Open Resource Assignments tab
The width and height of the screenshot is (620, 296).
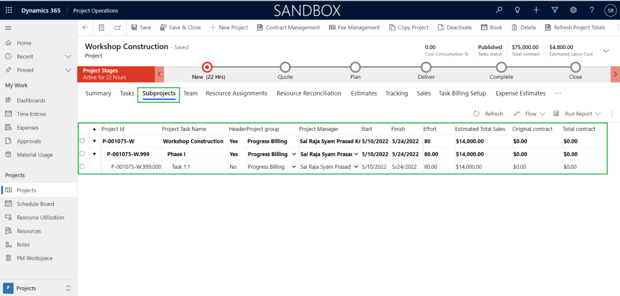[236, 93]
